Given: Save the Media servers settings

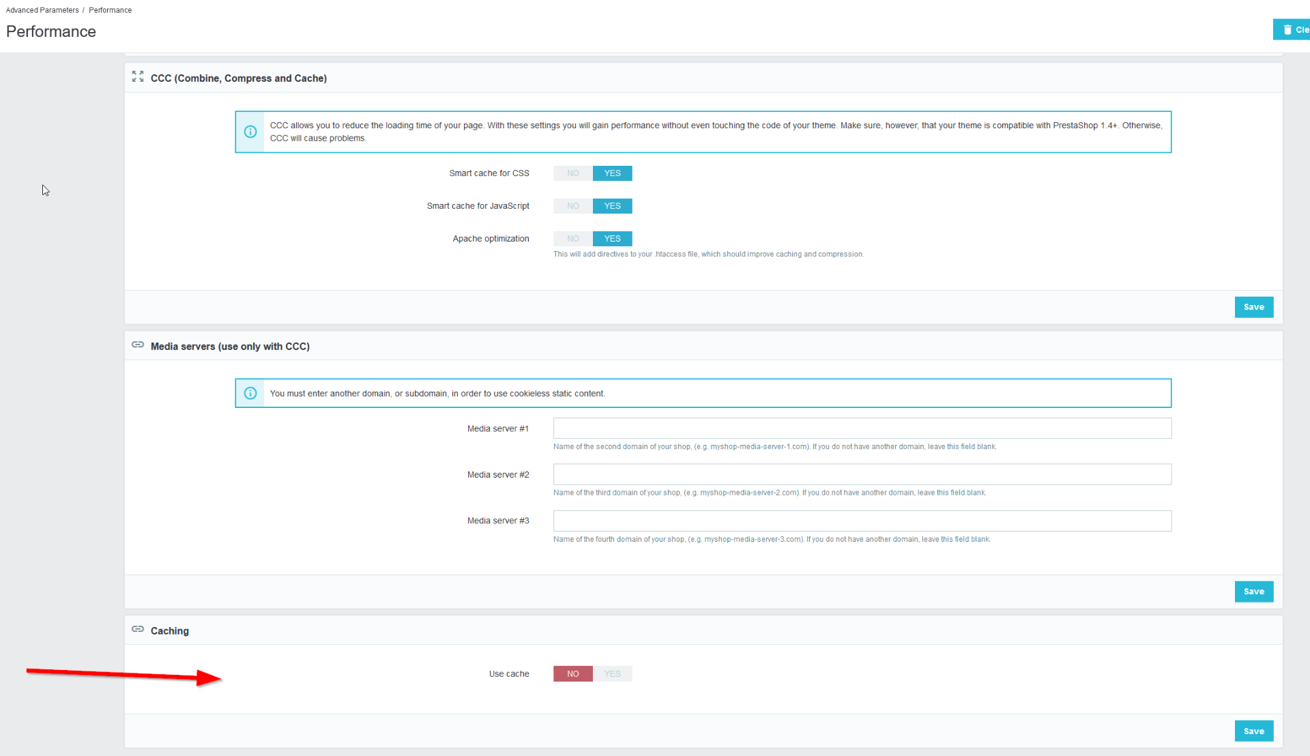Looking at the screenshot, I should pyautogui.click(x=1253, y=592).
